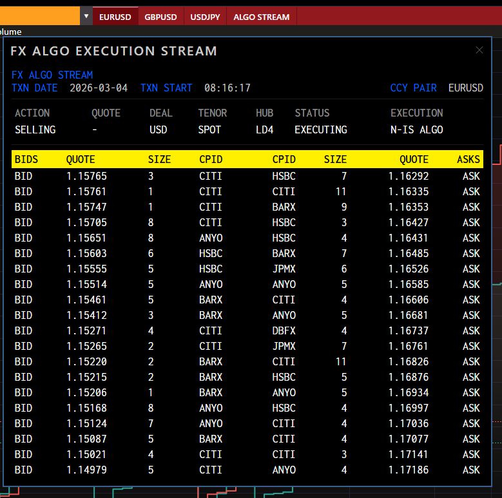Click the FX ALGO STREAM link

52,75
